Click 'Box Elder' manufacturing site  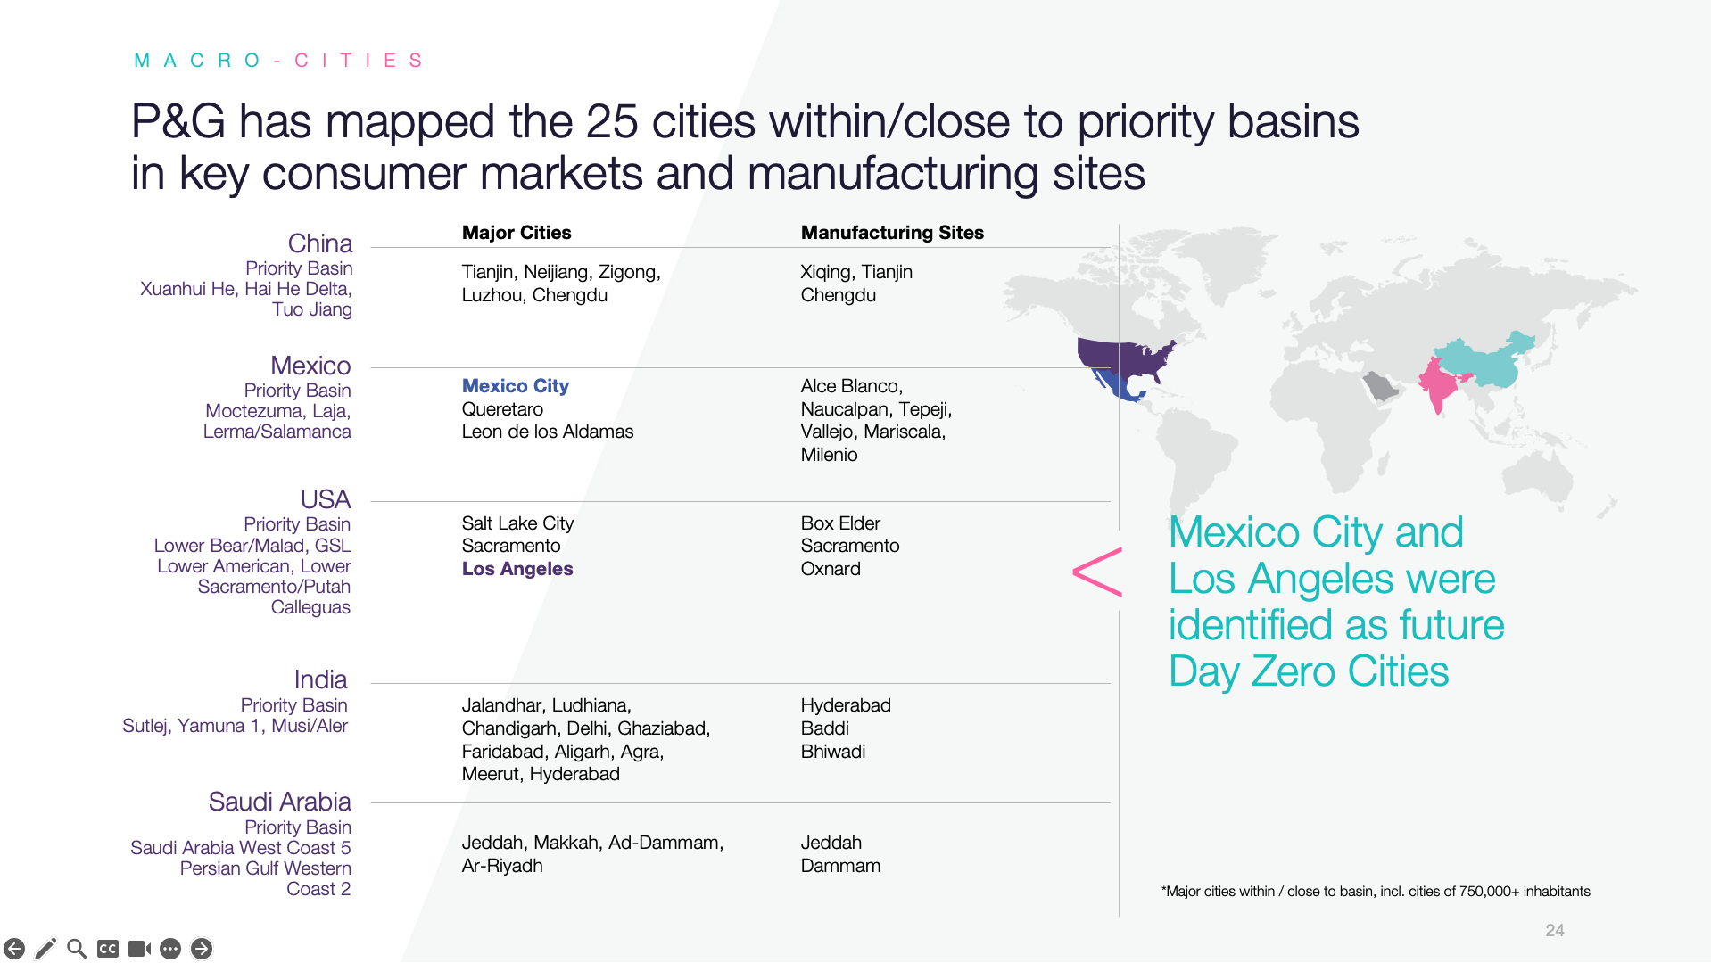840,523
